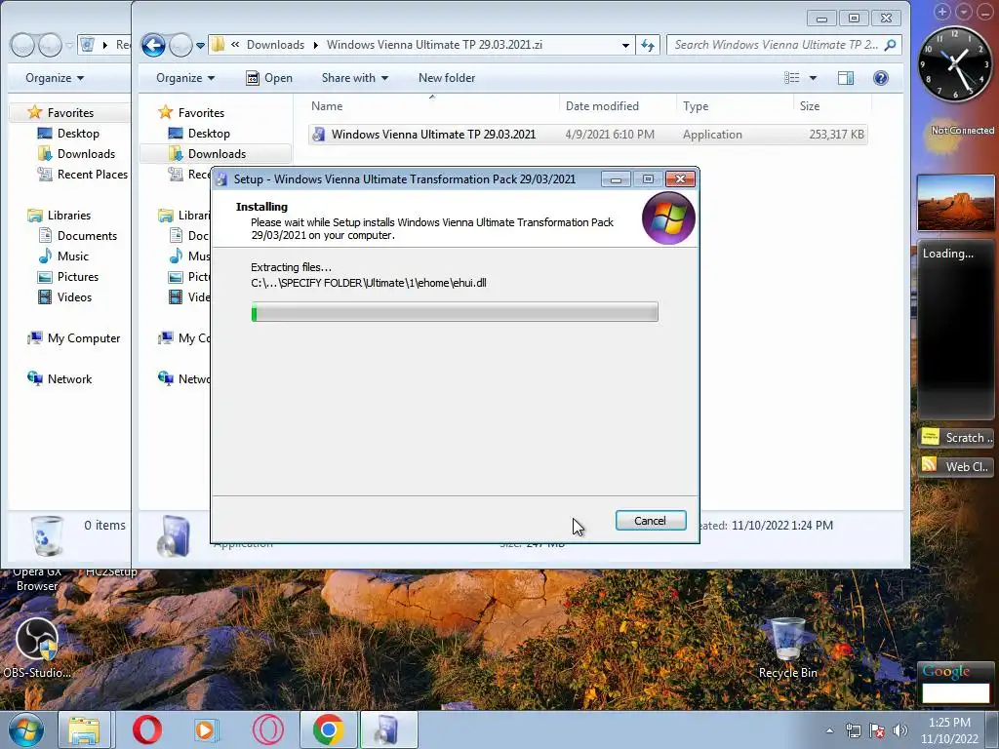
Task: Open Google Chrome from the taskbar
Action: pyautogui.click(x=328, y=729)
